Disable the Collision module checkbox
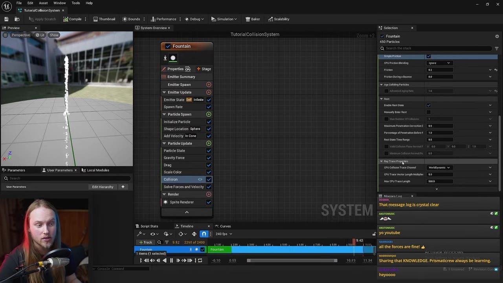 (209, 179)
